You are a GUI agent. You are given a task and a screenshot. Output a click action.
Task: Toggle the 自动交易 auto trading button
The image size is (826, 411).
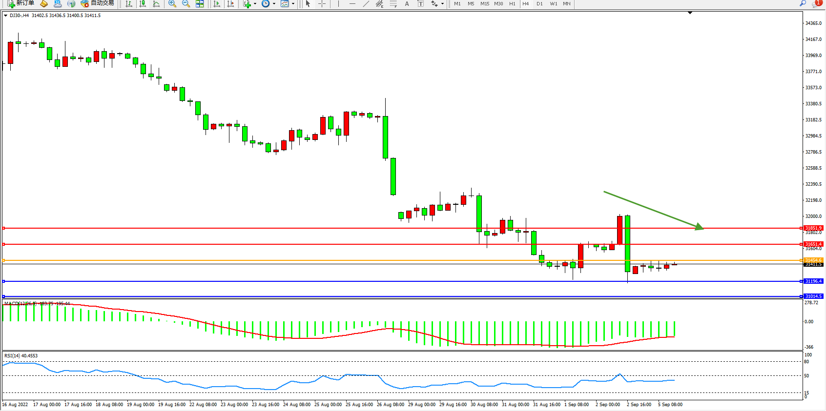97,3
